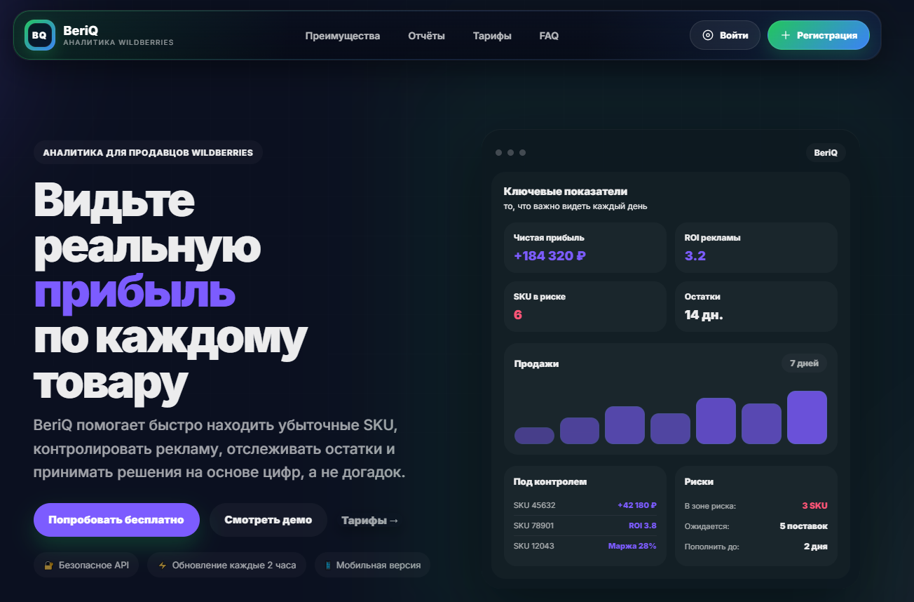
Task: Click the ROI рекламы card
Action: click(756, 248)
